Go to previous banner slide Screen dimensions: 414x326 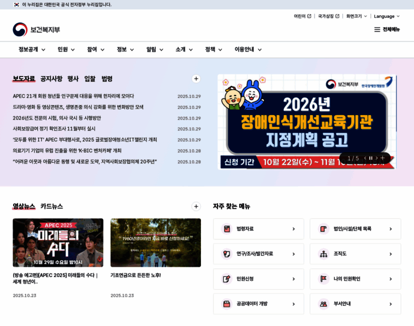(x=365, y=158)
